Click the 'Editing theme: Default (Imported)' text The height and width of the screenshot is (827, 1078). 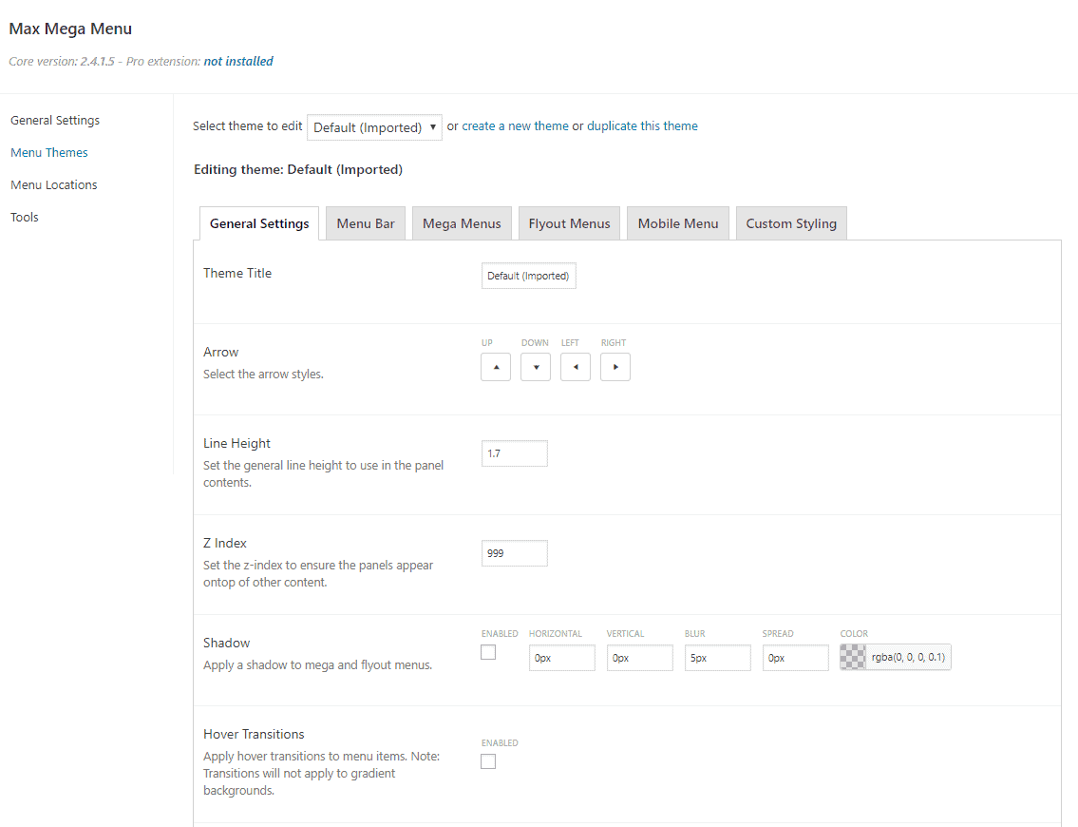[298, 169]
